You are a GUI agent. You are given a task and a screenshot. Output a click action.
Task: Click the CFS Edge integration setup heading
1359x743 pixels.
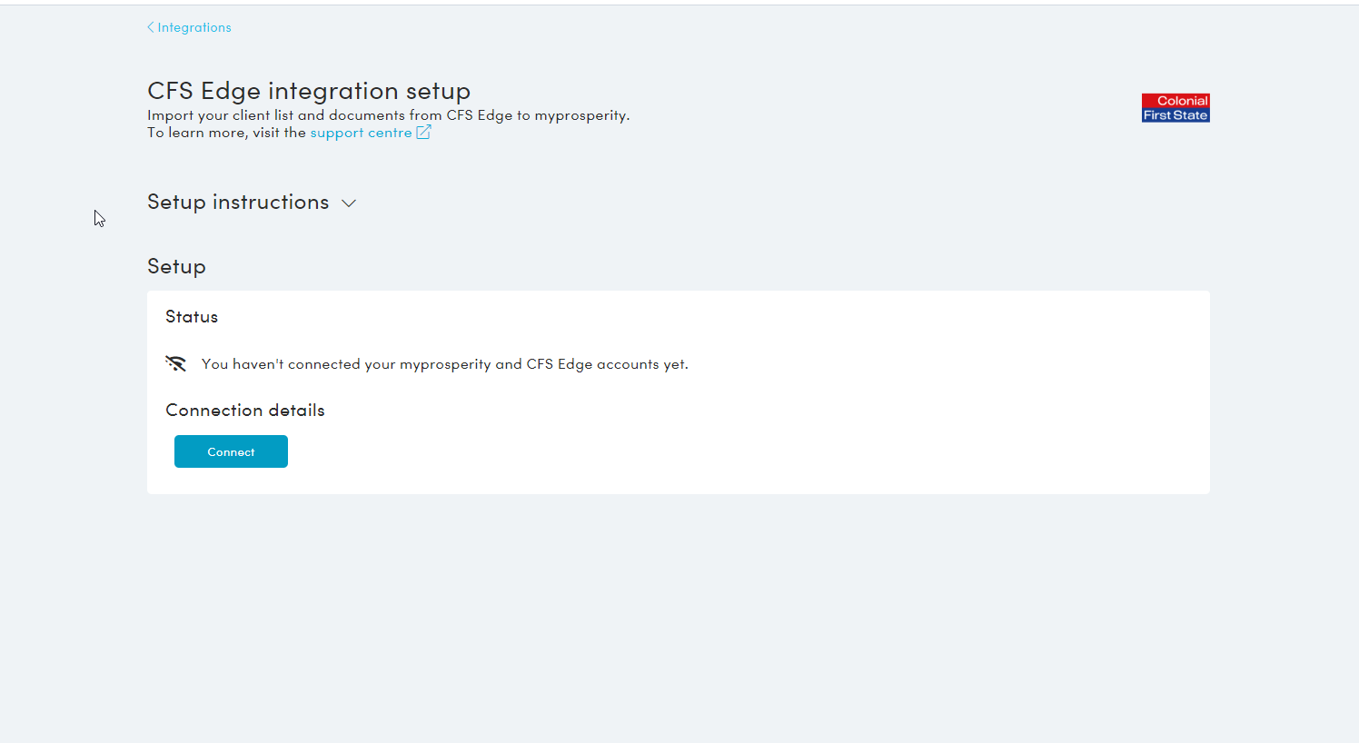pos(309,91)
